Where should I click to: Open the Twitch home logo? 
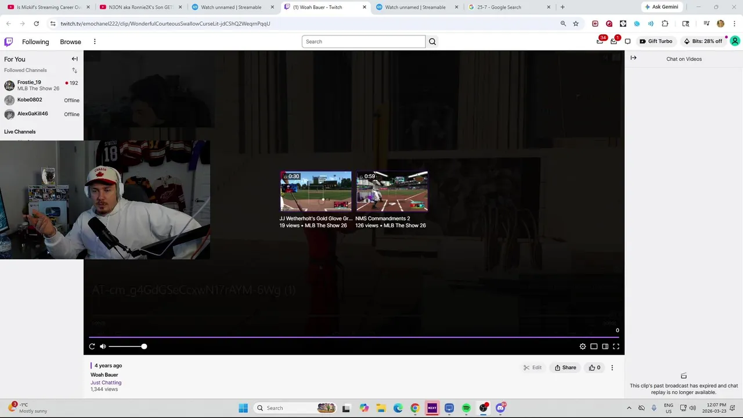tap(9, 42)
